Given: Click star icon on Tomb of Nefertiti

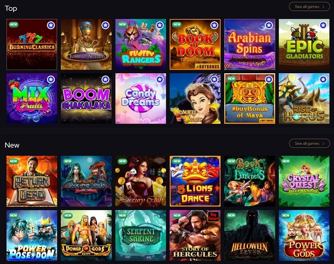Looking at the screenshot, I should click(105, 25).
